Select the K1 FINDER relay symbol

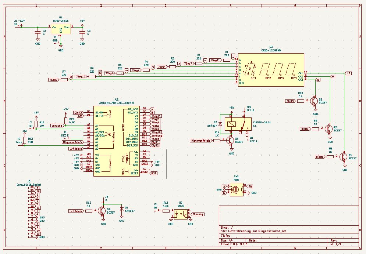pos(235,124)
